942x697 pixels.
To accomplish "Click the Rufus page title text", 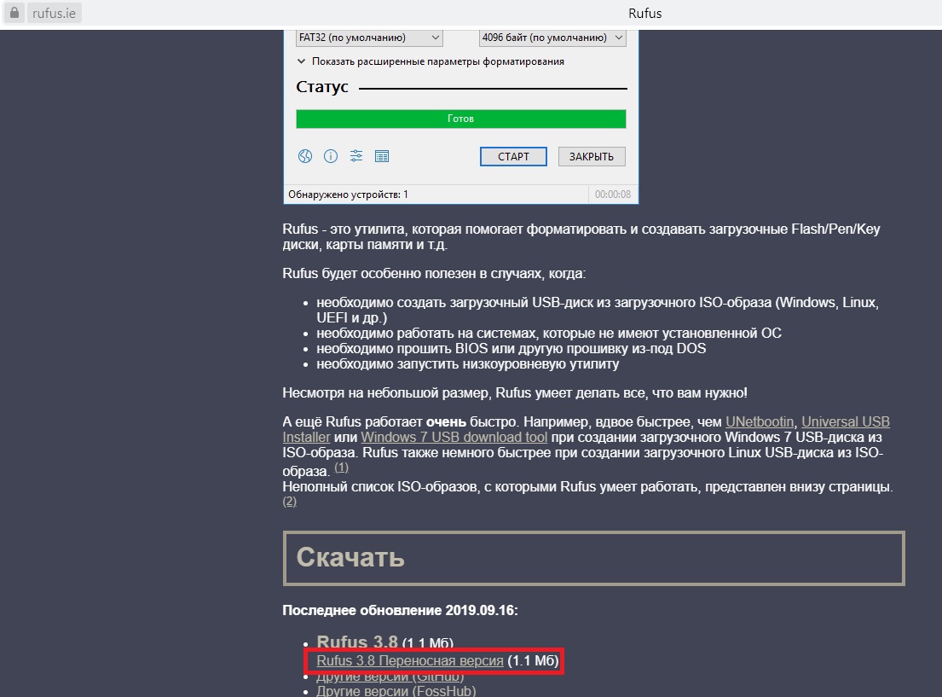I will click(644, 14).
